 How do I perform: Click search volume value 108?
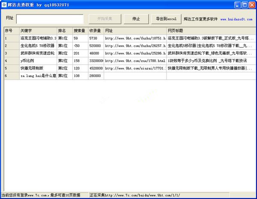pyautogui.click(x=81, y=76)
